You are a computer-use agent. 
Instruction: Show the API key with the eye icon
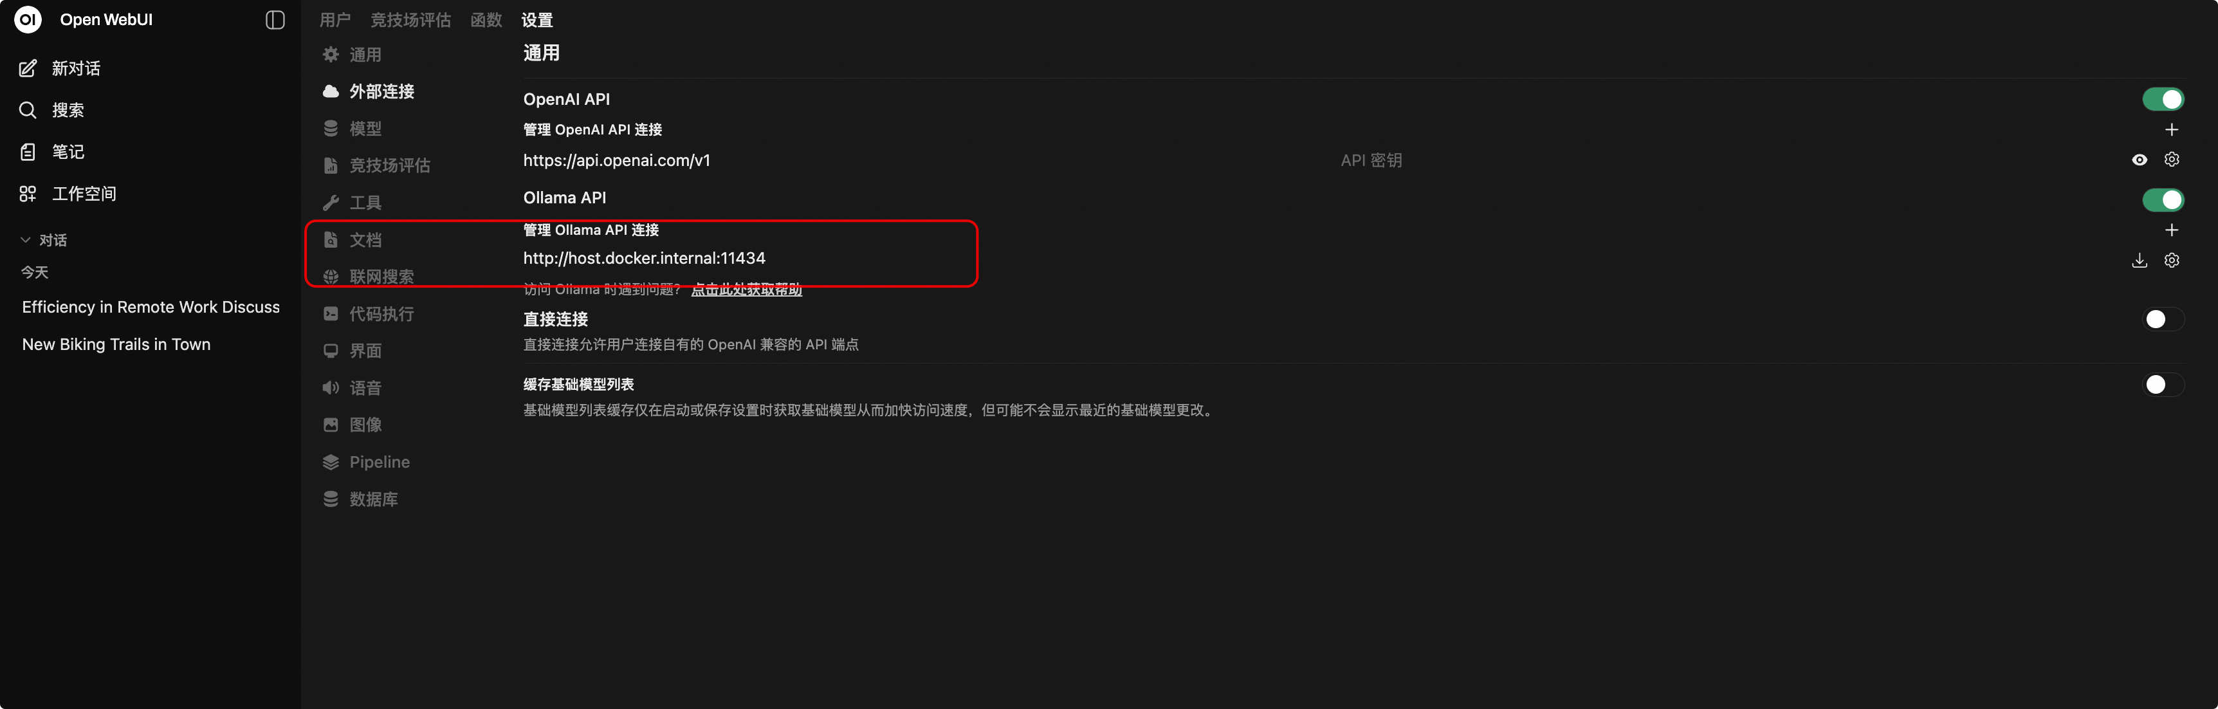point(2139,160)
